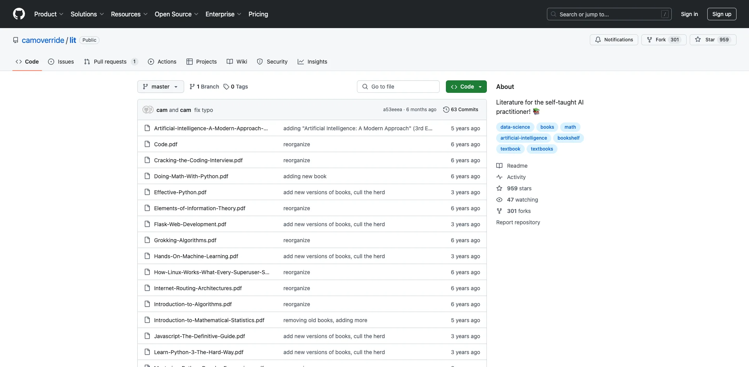This screenshot has width=749, height=367.
Task: Click the search magnifier icon in top bar
Action: pyautogui.click(x=554, y=14)
